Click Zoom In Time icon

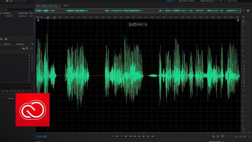pos(222,136)
